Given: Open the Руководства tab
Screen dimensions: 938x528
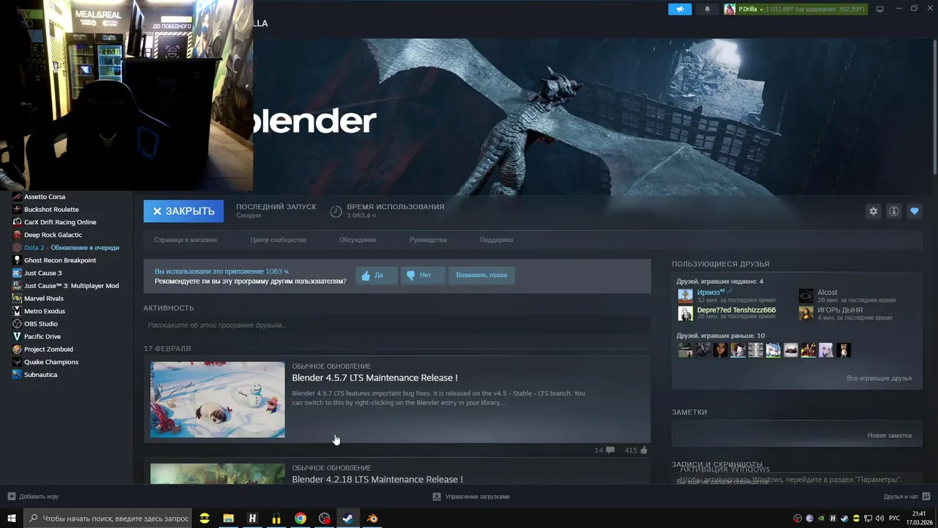Looking at the screenshot, I should tap(428, 240).
